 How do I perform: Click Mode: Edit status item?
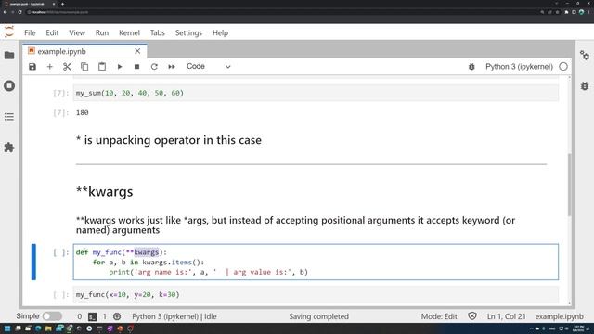tap(439, 316)
